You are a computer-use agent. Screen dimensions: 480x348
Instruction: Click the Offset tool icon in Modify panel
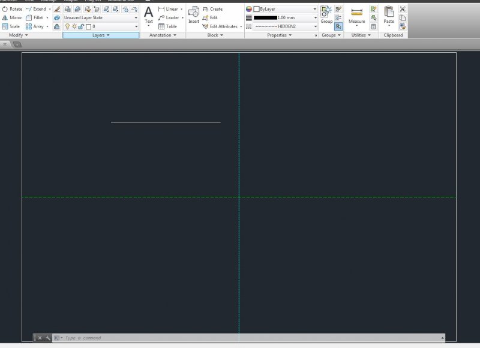click(57, 26)
